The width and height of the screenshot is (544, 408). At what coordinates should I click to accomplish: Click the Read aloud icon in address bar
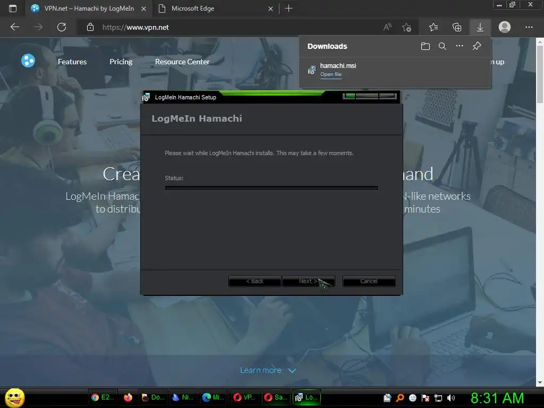(x=387, y=27)
